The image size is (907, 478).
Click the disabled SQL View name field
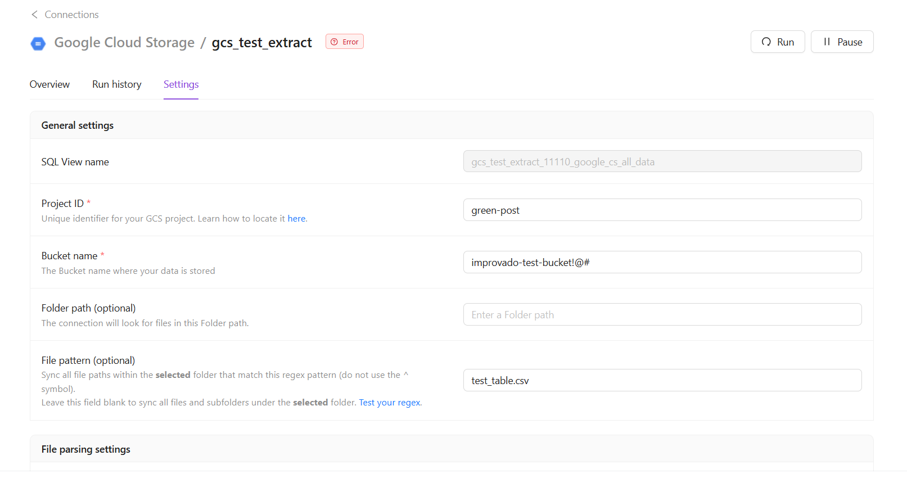point(662,161)
